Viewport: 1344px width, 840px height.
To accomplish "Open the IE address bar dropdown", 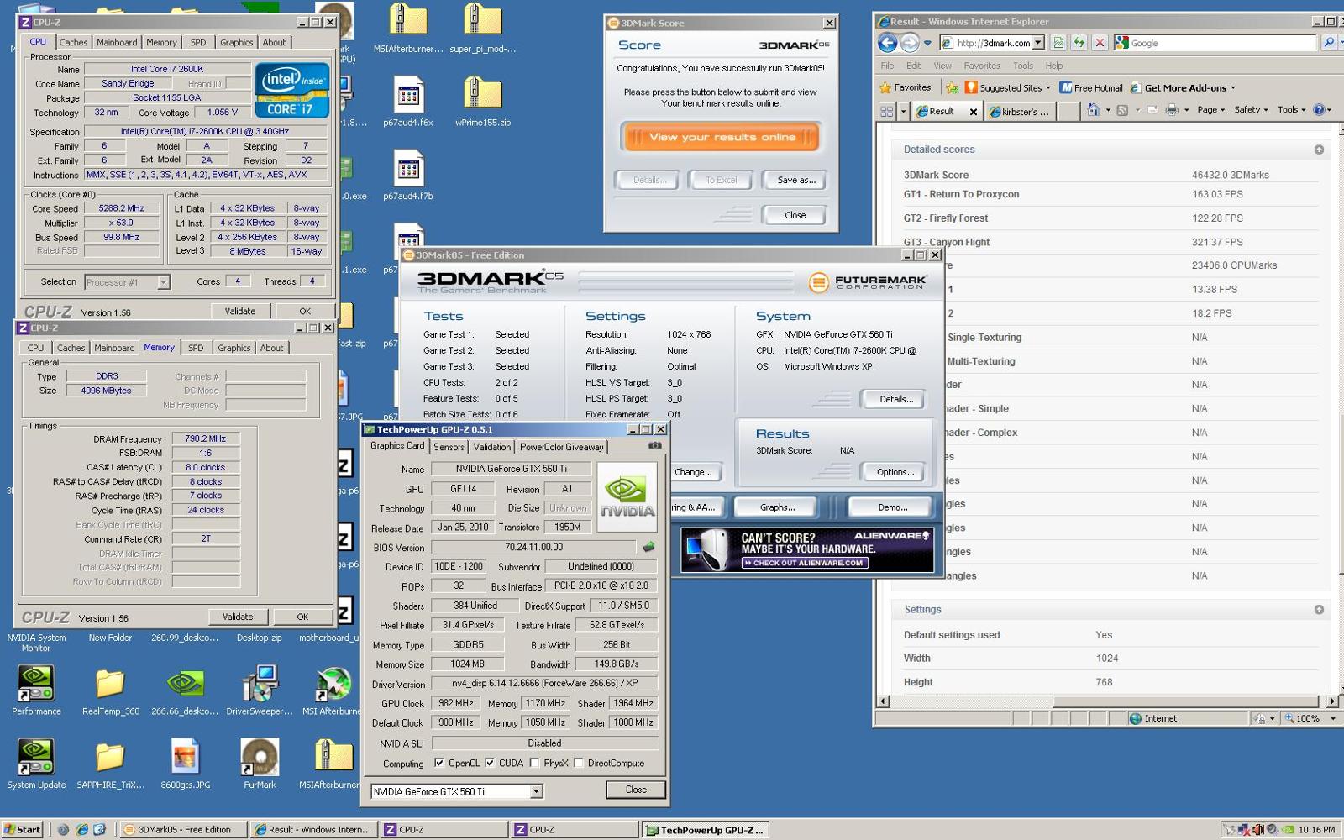I will [x=1038, y=43].
